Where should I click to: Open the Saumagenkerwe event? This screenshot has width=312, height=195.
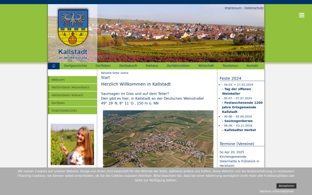click(x=238, y=121)
